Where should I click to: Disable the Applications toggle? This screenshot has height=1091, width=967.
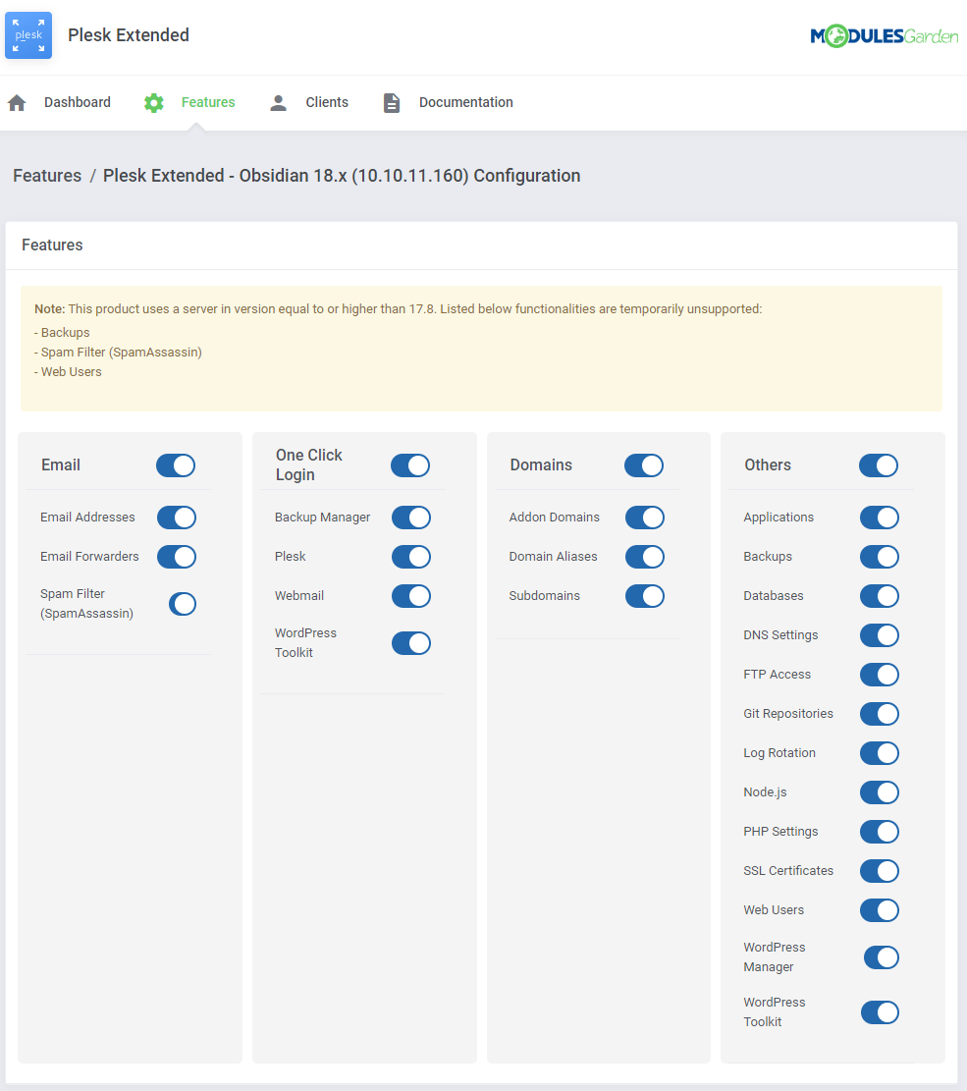coord(880,518)
